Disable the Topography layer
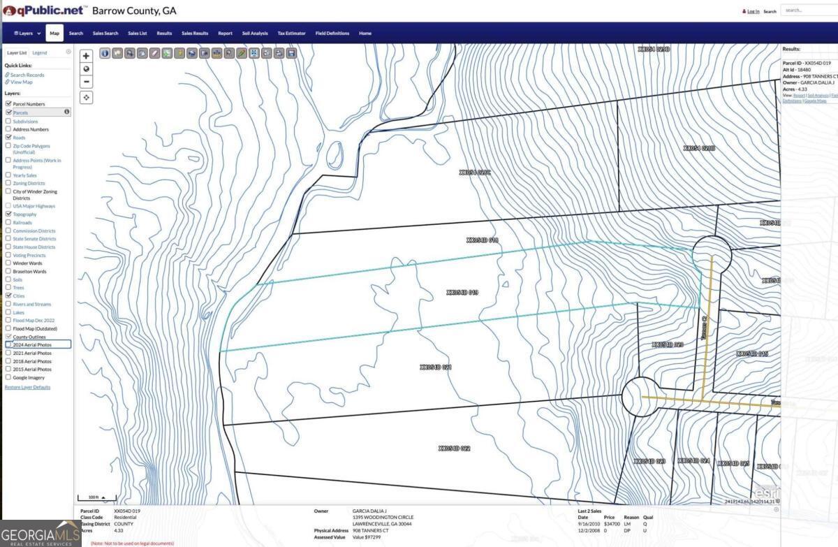838x547 pixels. [x=8, y=214]
